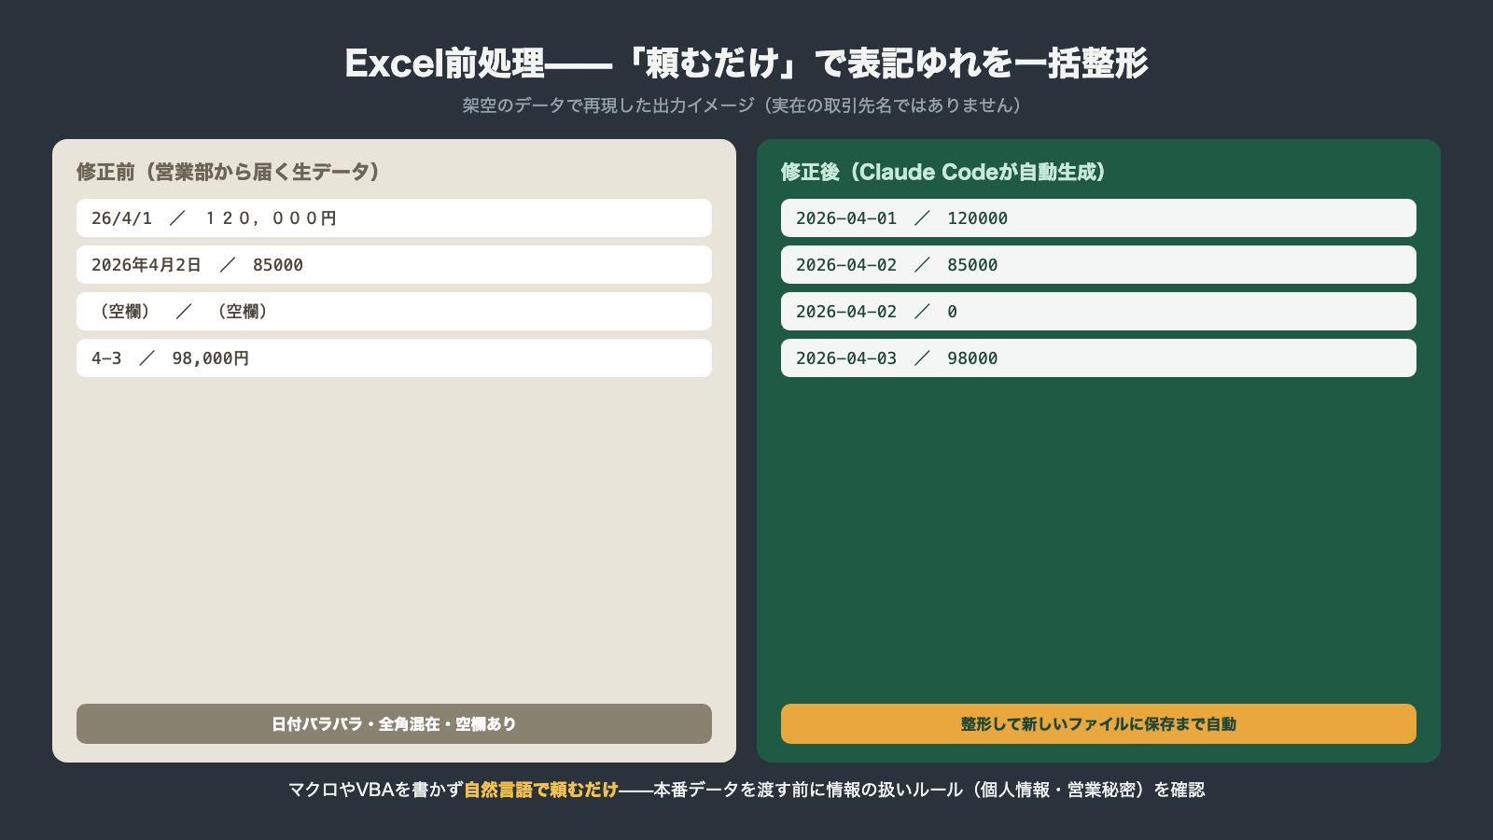Image resolution: width=1493 pixels, height=840 pixels.
Task: Click the heading '修正後（Claude Codeが自動生成）'
Action: 943,172
